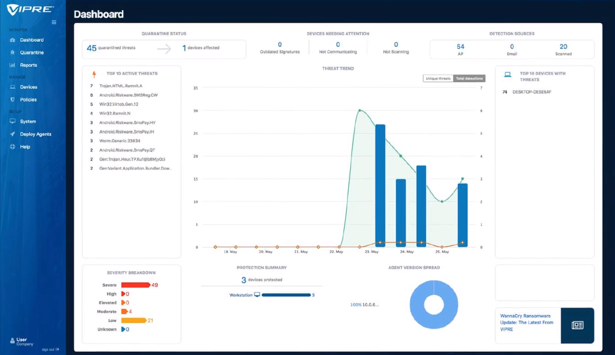Image resolution: width=615 pixels, height=355 pixels.
Task: Click the System monitor icon
Action: (x=12, y=122)
